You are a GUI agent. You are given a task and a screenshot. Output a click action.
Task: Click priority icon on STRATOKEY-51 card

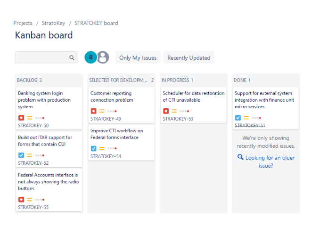coord(246,118)
